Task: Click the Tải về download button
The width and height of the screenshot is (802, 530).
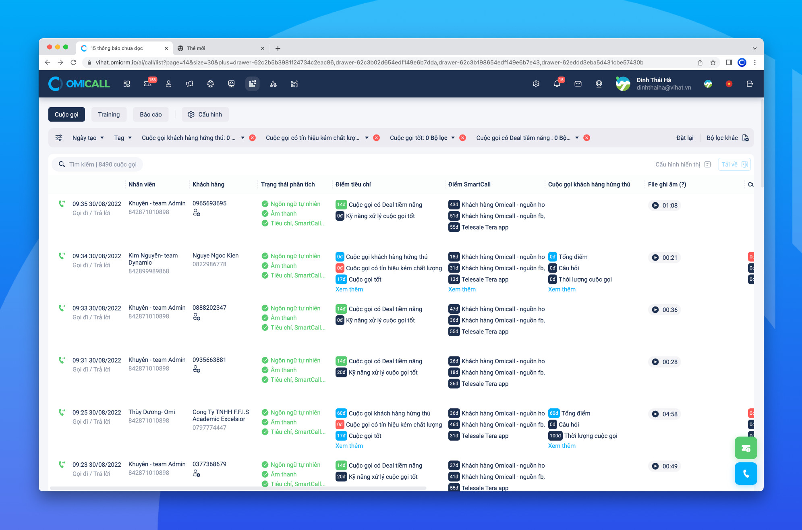Action: pyautogui.click(x=734, y=164)
